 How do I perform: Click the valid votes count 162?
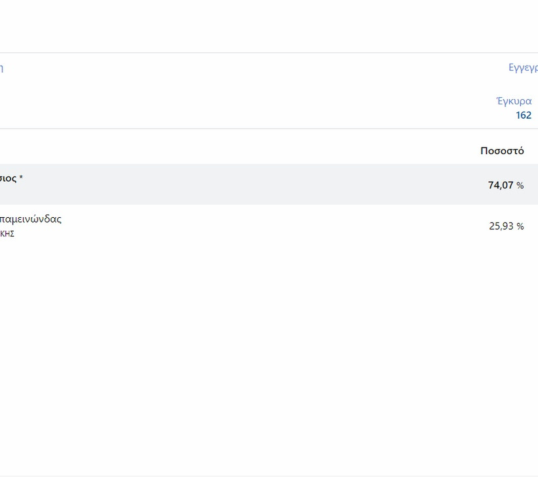(x=523, y=115)
